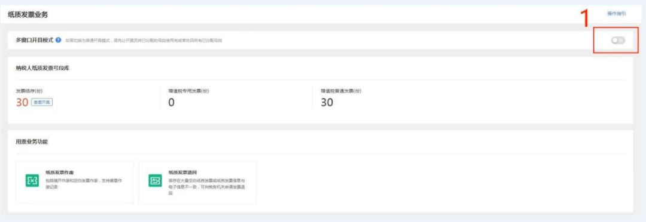Click the red 30 invoice stock value
Screen dimensions: 646x222
(x=22, y=103)
